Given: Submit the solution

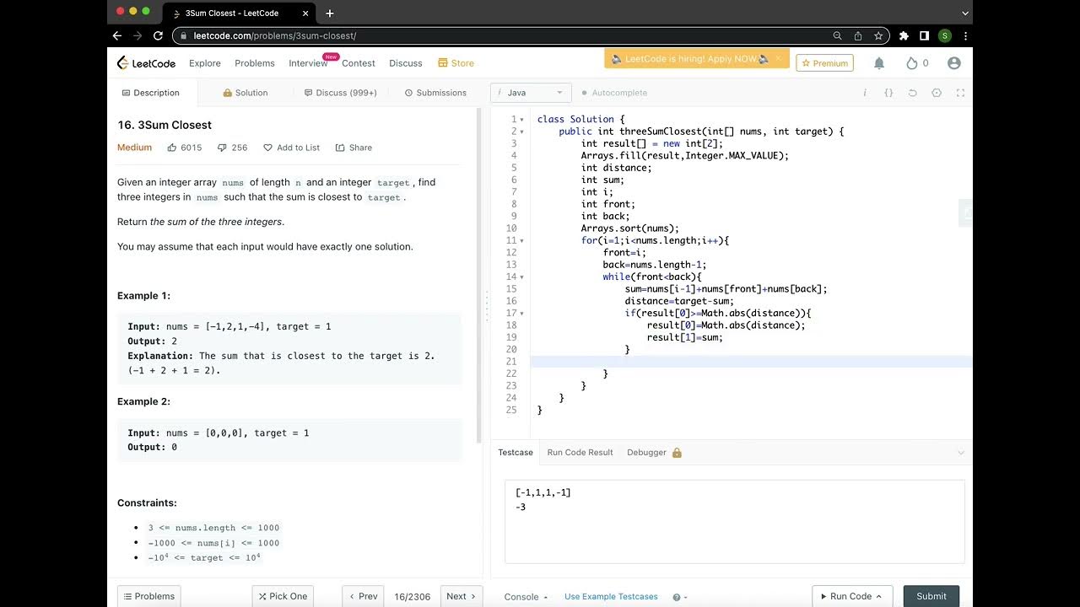Looking at the screenshot, I should pyautogui.click(x=931, y=596).
